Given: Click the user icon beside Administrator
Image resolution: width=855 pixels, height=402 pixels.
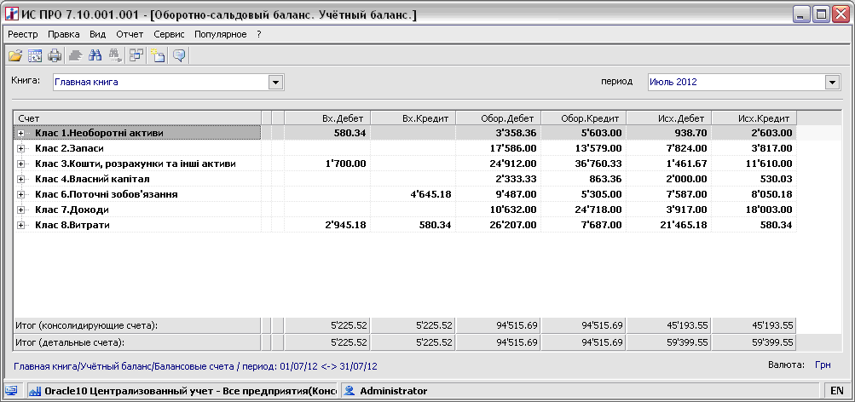Looking at the screenshot, I should point(350,391).
